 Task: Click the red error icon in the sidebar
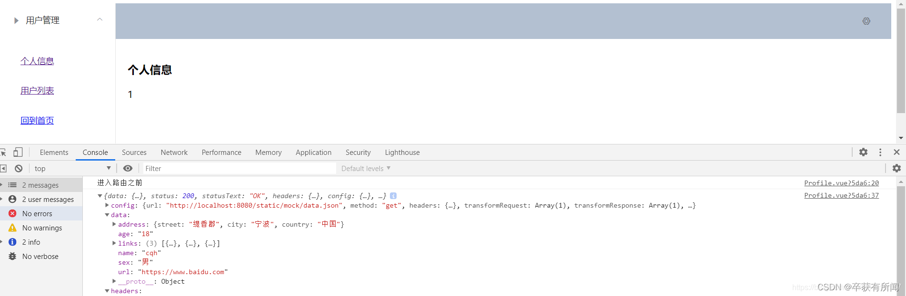click(12, 213)
